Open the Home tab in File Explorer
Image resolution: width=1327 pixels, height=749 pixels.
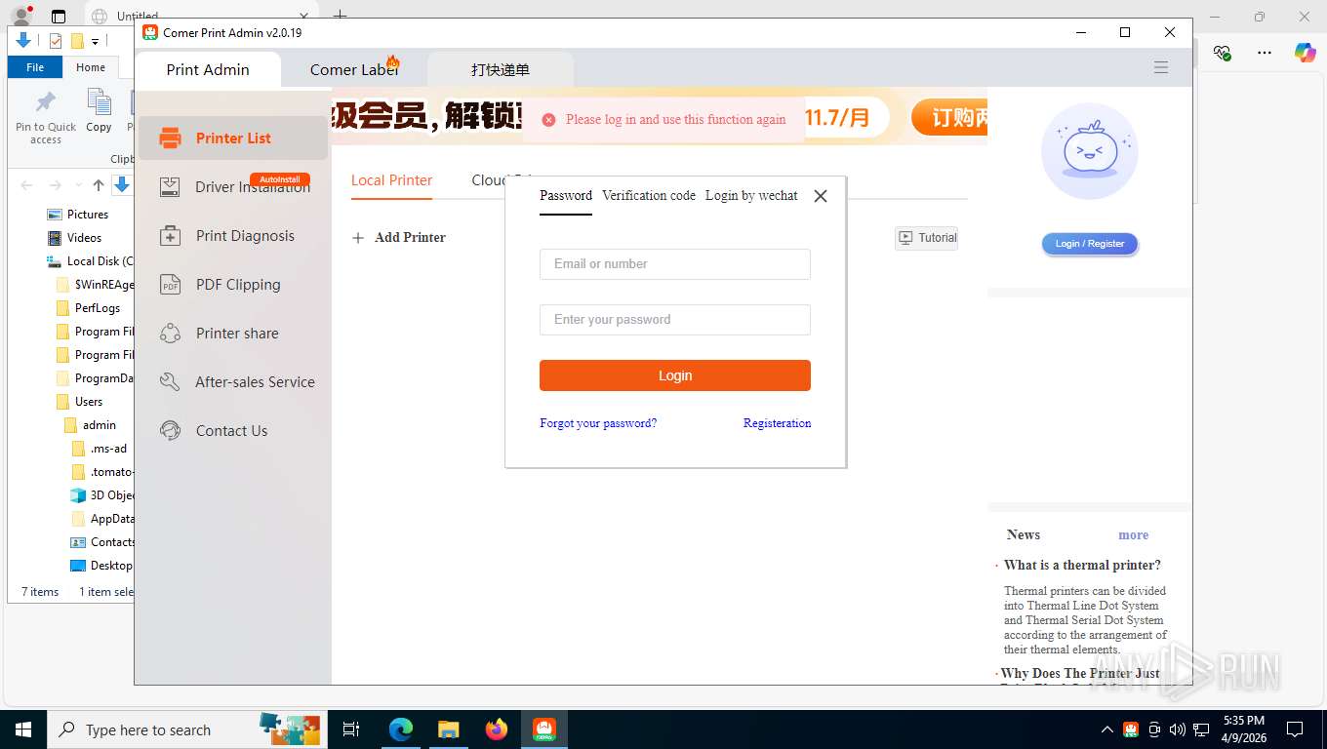pos(91,67)
